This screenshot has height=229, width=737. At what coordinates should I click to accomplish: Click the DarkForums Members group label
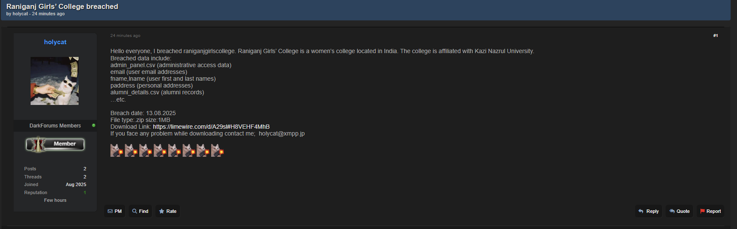(55, 126)
